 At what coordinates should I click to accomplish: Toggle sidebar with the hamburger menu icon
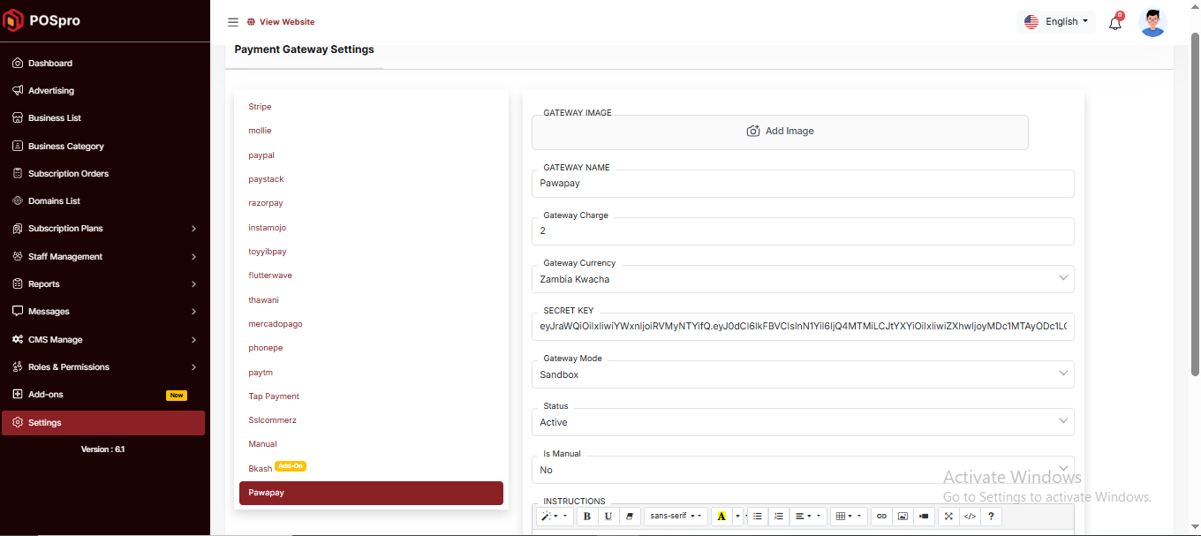click(x=233, y=22)
